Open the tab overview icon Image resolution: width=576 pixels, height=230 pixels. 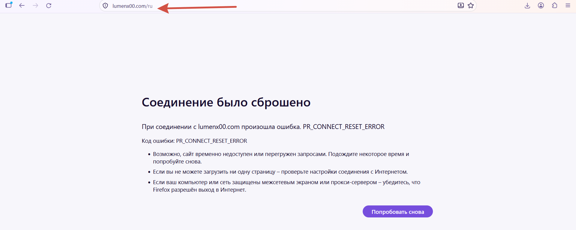click(x=9, y=5)
